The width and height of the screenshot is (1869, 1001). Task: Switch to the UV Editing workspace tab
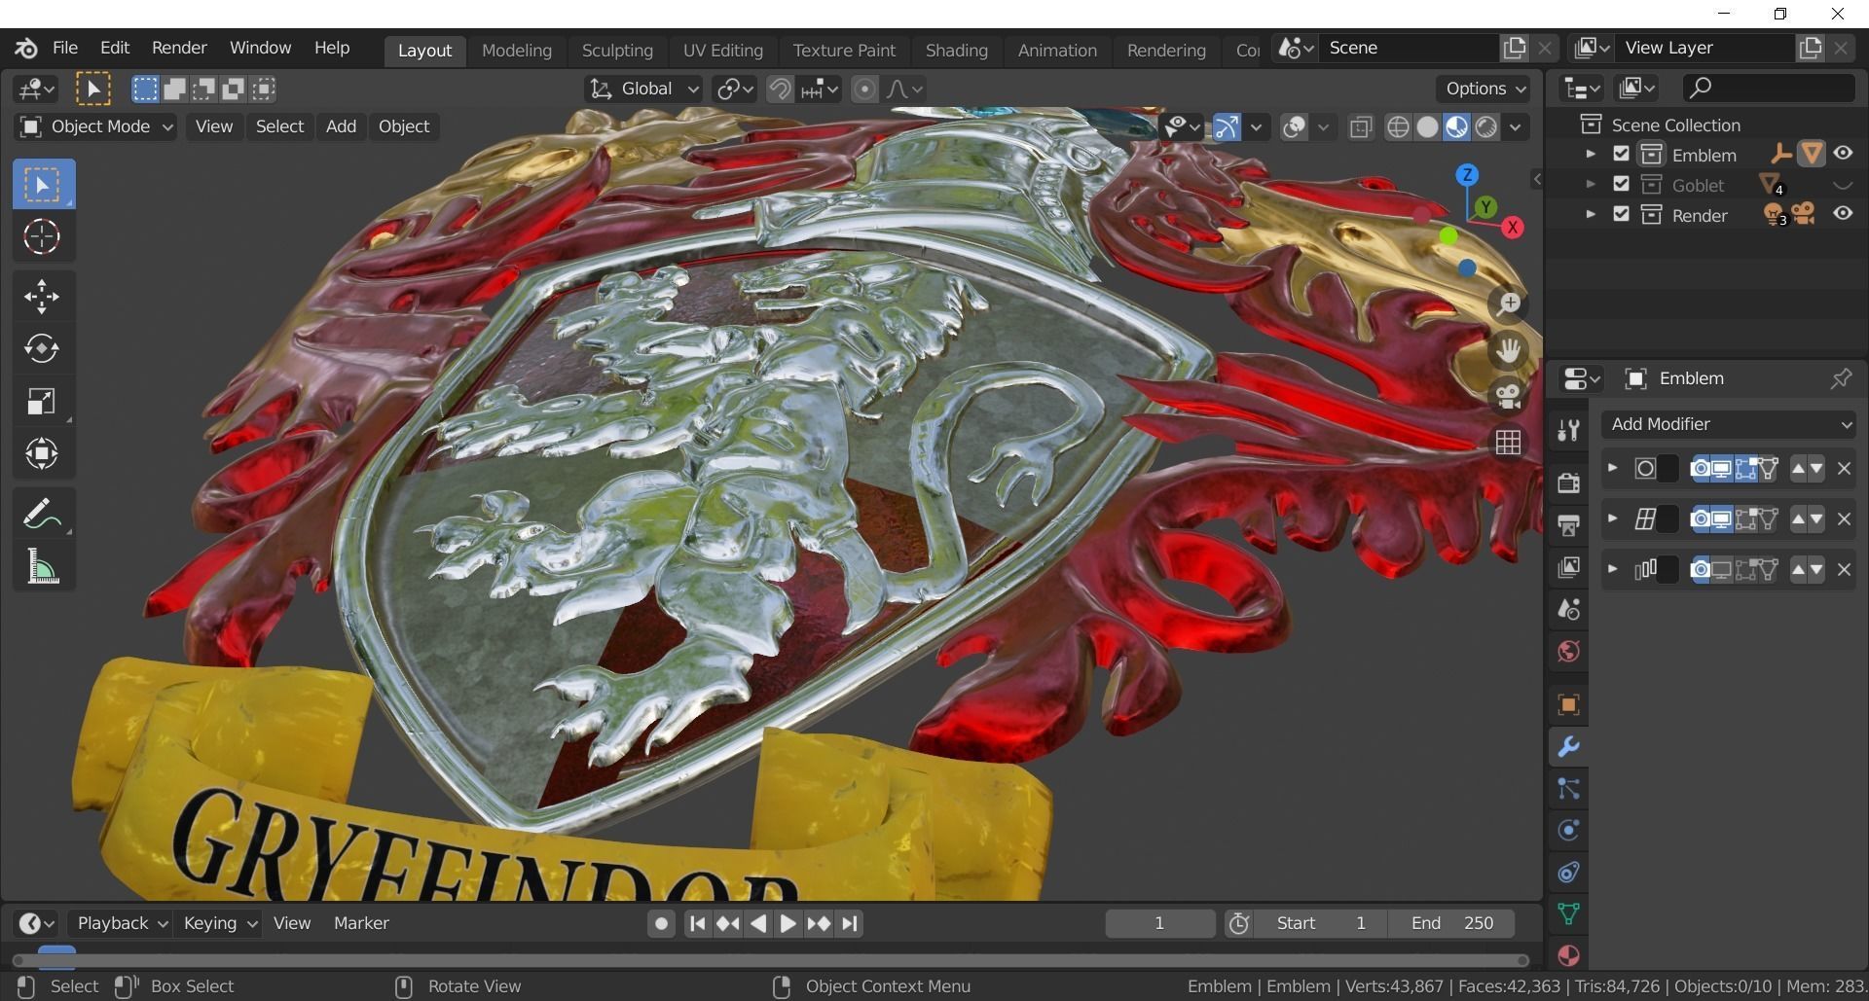tap(722, 51)
